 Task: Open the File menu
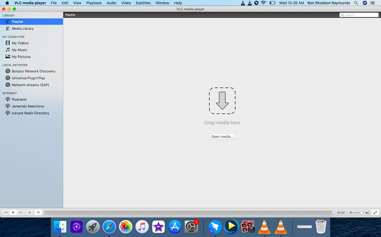[54, 3]
